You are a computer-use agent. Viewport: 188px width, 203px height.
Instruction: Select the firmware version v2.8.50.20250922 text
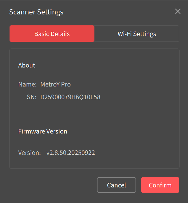(x=70, y=153)
